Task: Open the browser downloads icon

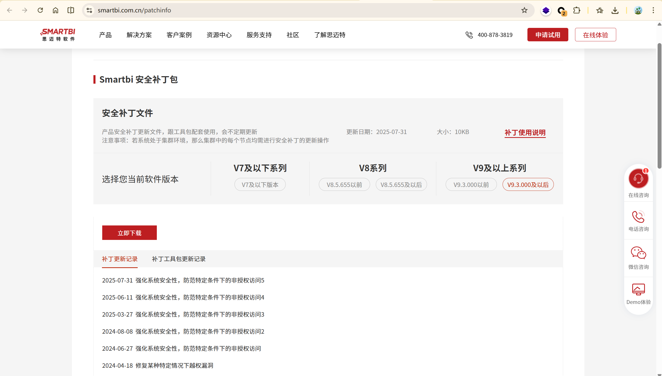Action: (615, 10)
